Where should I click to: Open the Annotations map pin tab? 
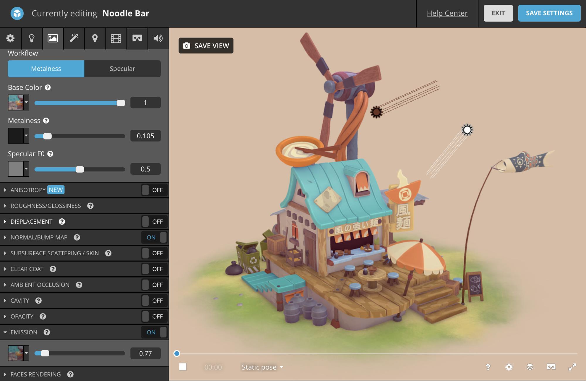click(95, 38)
